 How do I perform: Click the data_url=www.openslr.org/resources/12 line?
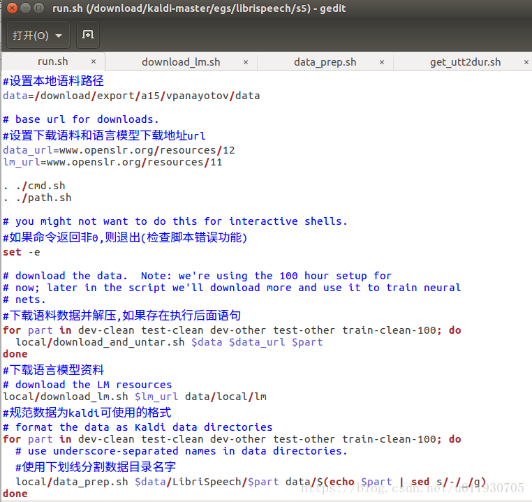click(119, 150)
